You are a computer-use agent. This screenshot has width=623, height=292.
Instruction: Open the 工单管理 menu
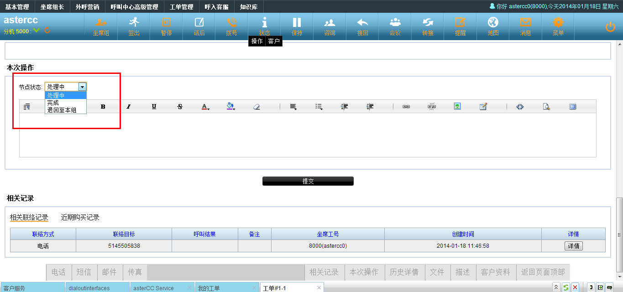181,7
